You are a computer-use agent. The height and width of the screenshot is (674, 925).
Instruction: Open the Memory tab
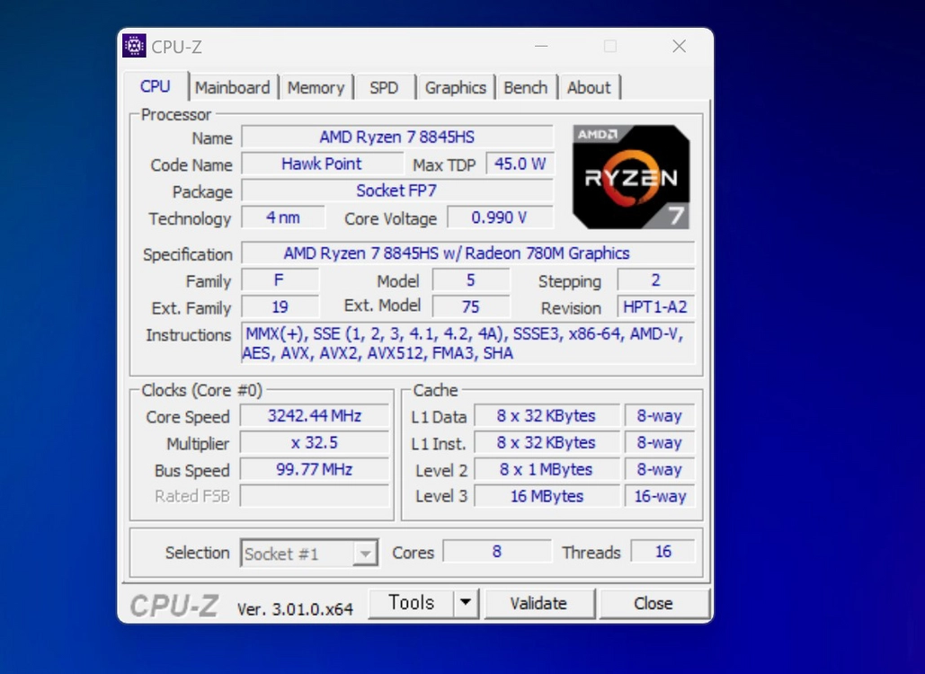[x=316, y=88]
